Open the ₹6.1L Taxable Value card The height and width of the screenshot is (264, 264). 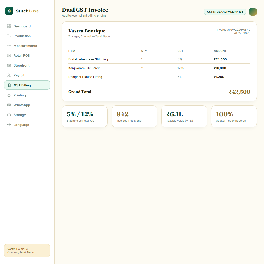(184, 116)
